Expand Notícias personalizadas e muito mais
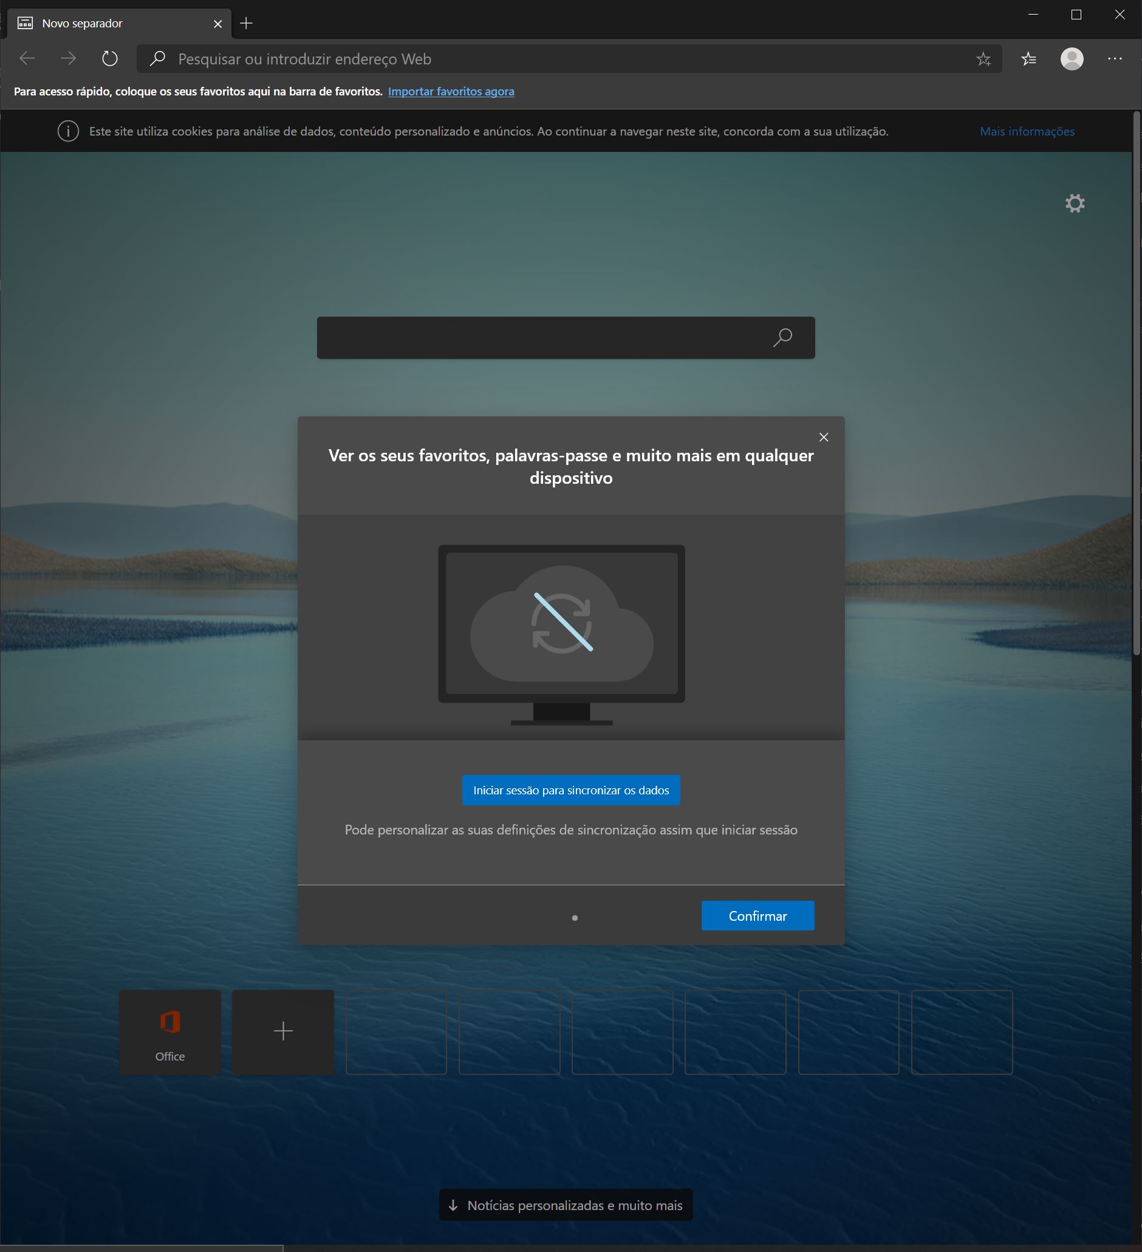1142x1252 pixels. (566, 1205)
